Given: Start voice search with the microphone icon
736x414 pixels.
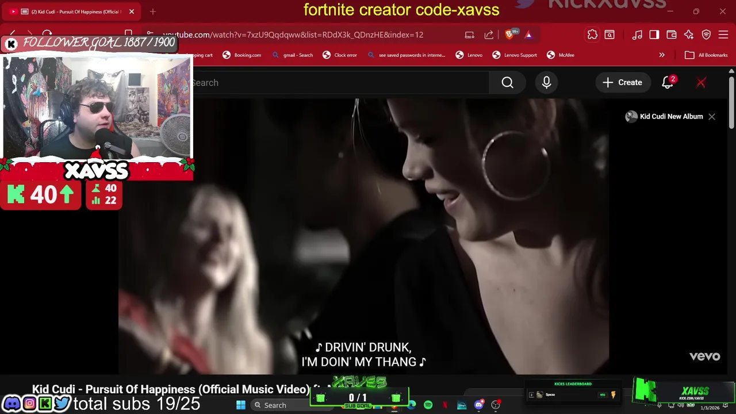Looking at the screenshot, I should pos(546,83).
